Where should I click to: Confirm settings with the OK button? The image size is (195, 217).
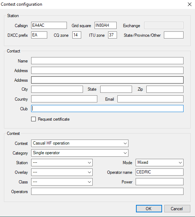pyautogui.click(x=149, y=208)
